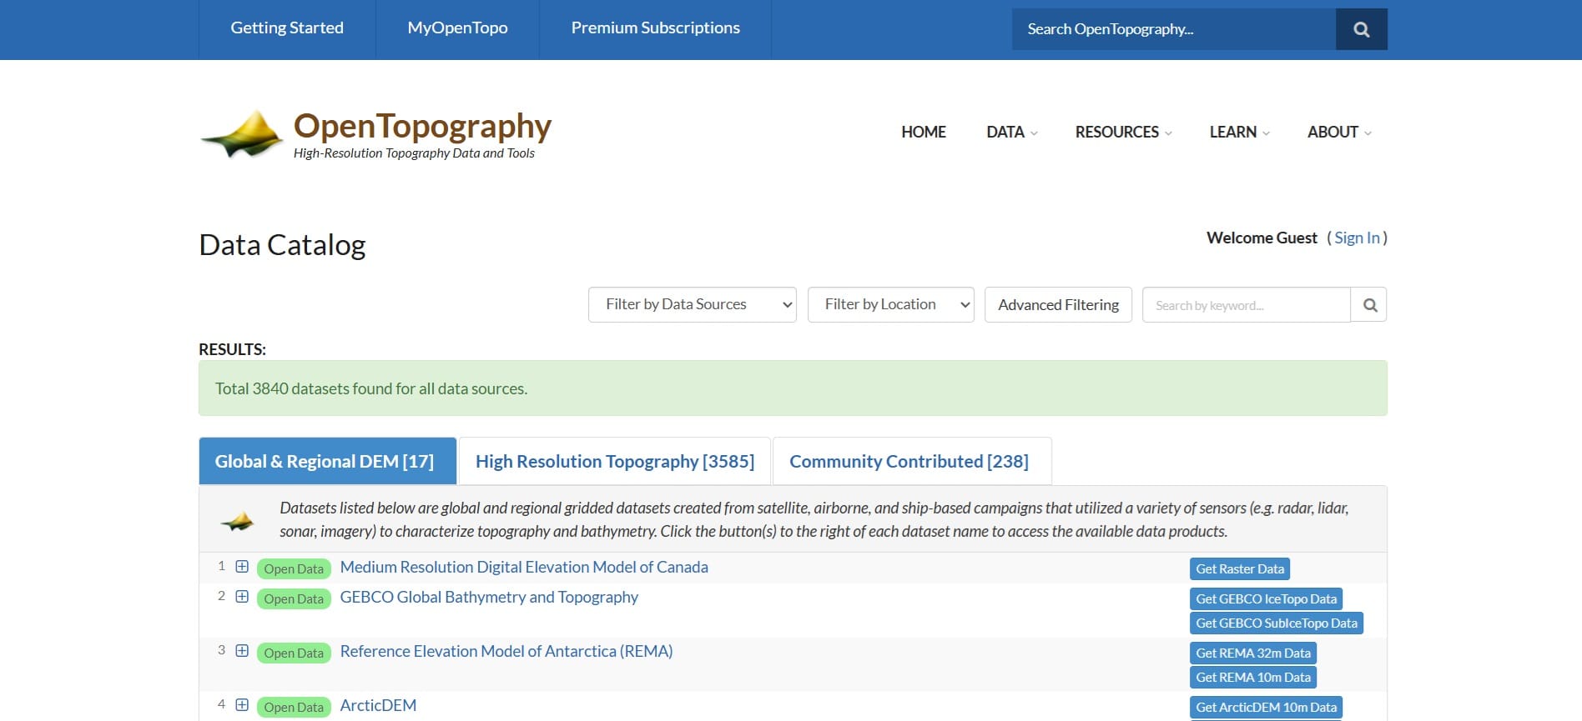The image size is (1582, 721).
Task: Open Reference Elevation Model of Antarctica link
Action: [506, 651]
